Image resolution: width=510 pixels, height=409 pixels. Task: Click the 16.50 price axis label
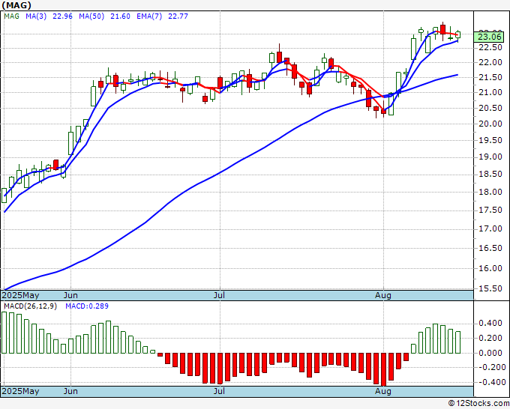[x=490, y=249]
